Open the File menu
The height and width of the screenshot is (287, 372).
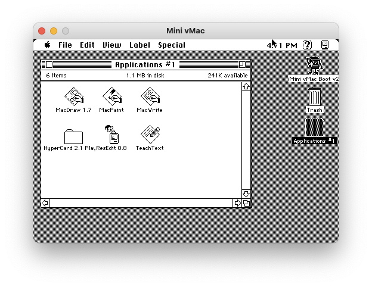click(65, 45)
